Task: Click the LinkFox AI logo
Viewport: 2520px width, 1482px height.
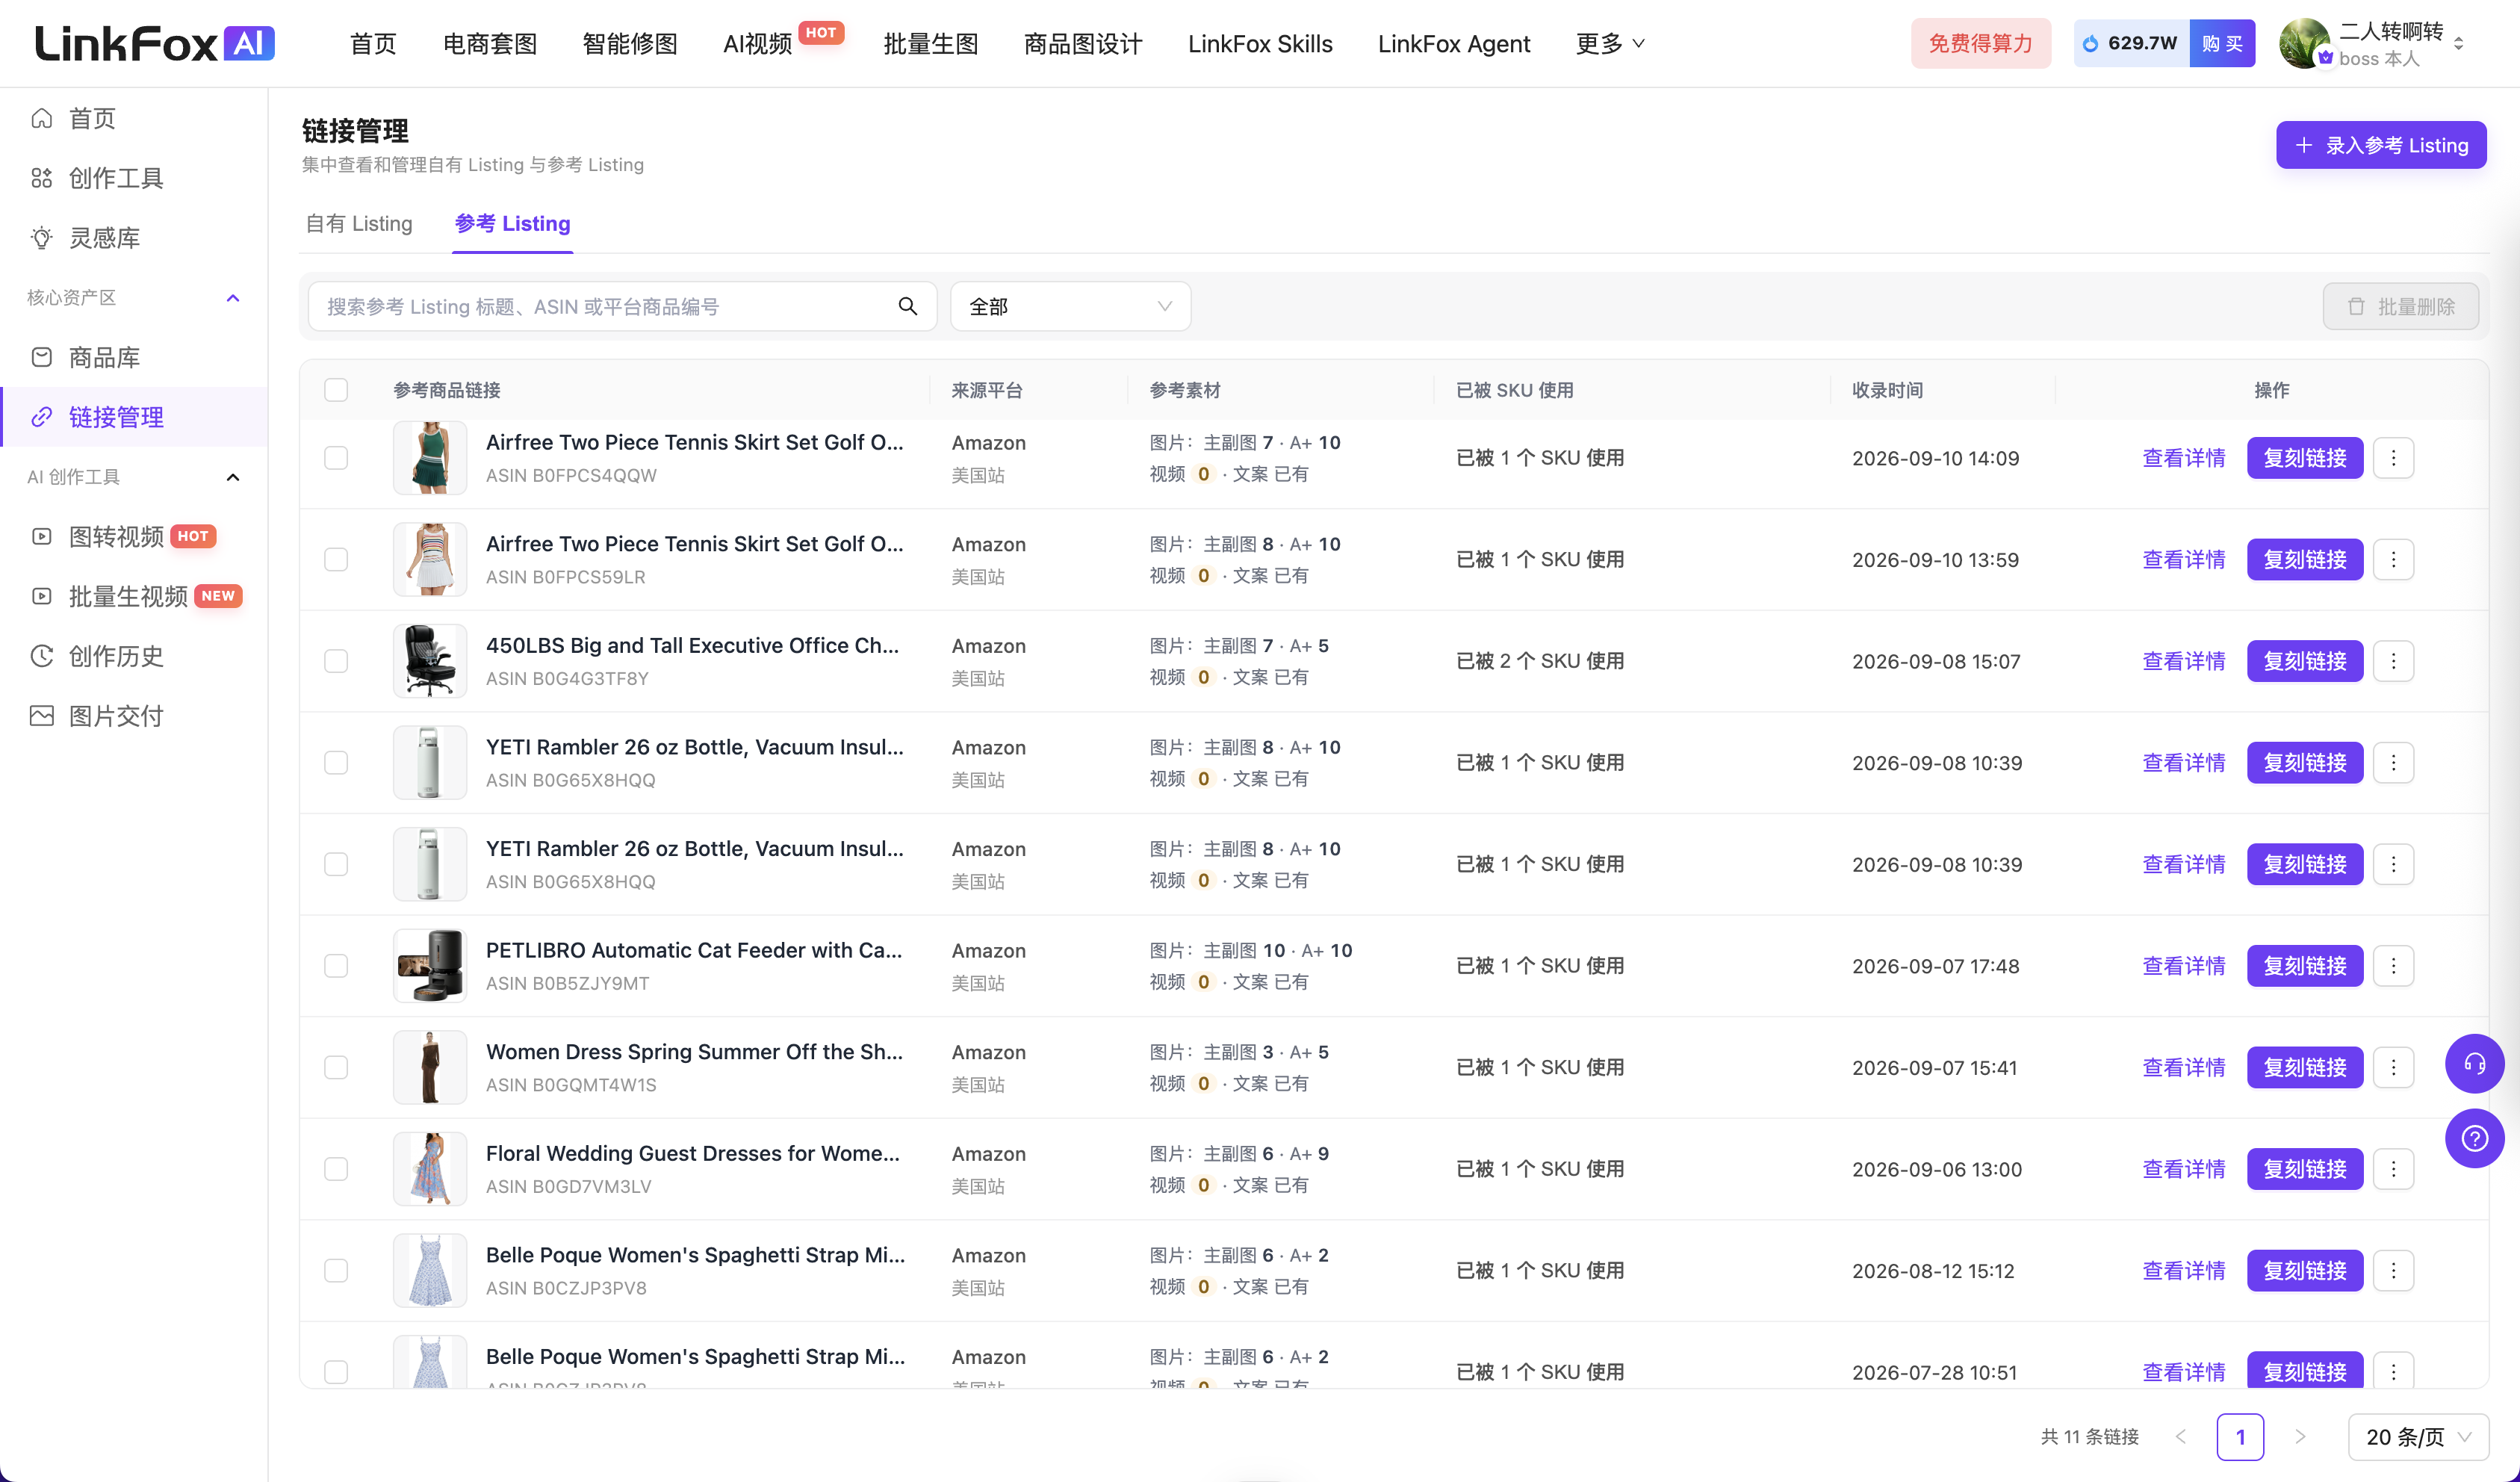Action: [155, 43]
